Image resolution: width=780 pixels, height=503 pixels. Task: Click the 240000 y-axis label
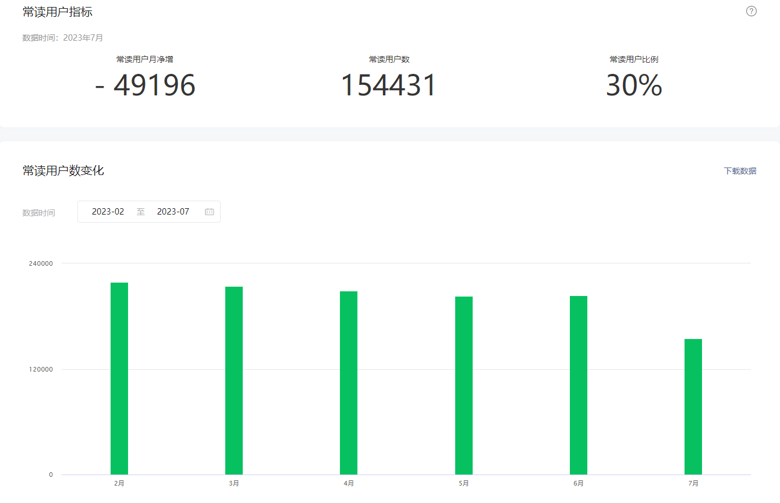[x=41, y=263]
